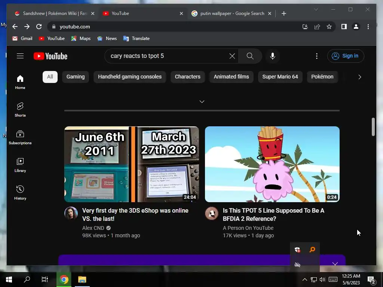Screen dimensions: 383x287
Task: Open File Explorer from taskbar
Action: pos(82,280)
